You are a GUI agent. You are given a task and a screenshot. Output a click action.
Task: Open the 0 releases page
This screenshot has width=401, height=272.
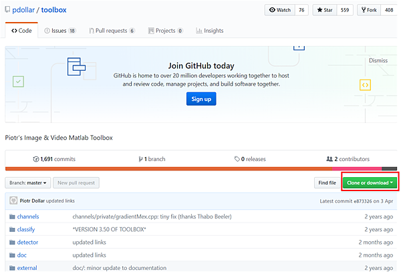tap(250, 159)
